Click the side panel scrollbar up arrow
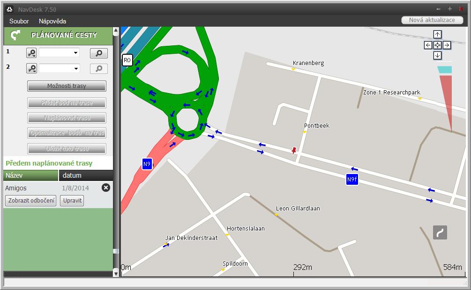The width and height of the screenshot is (471, 290). point(116,30)
